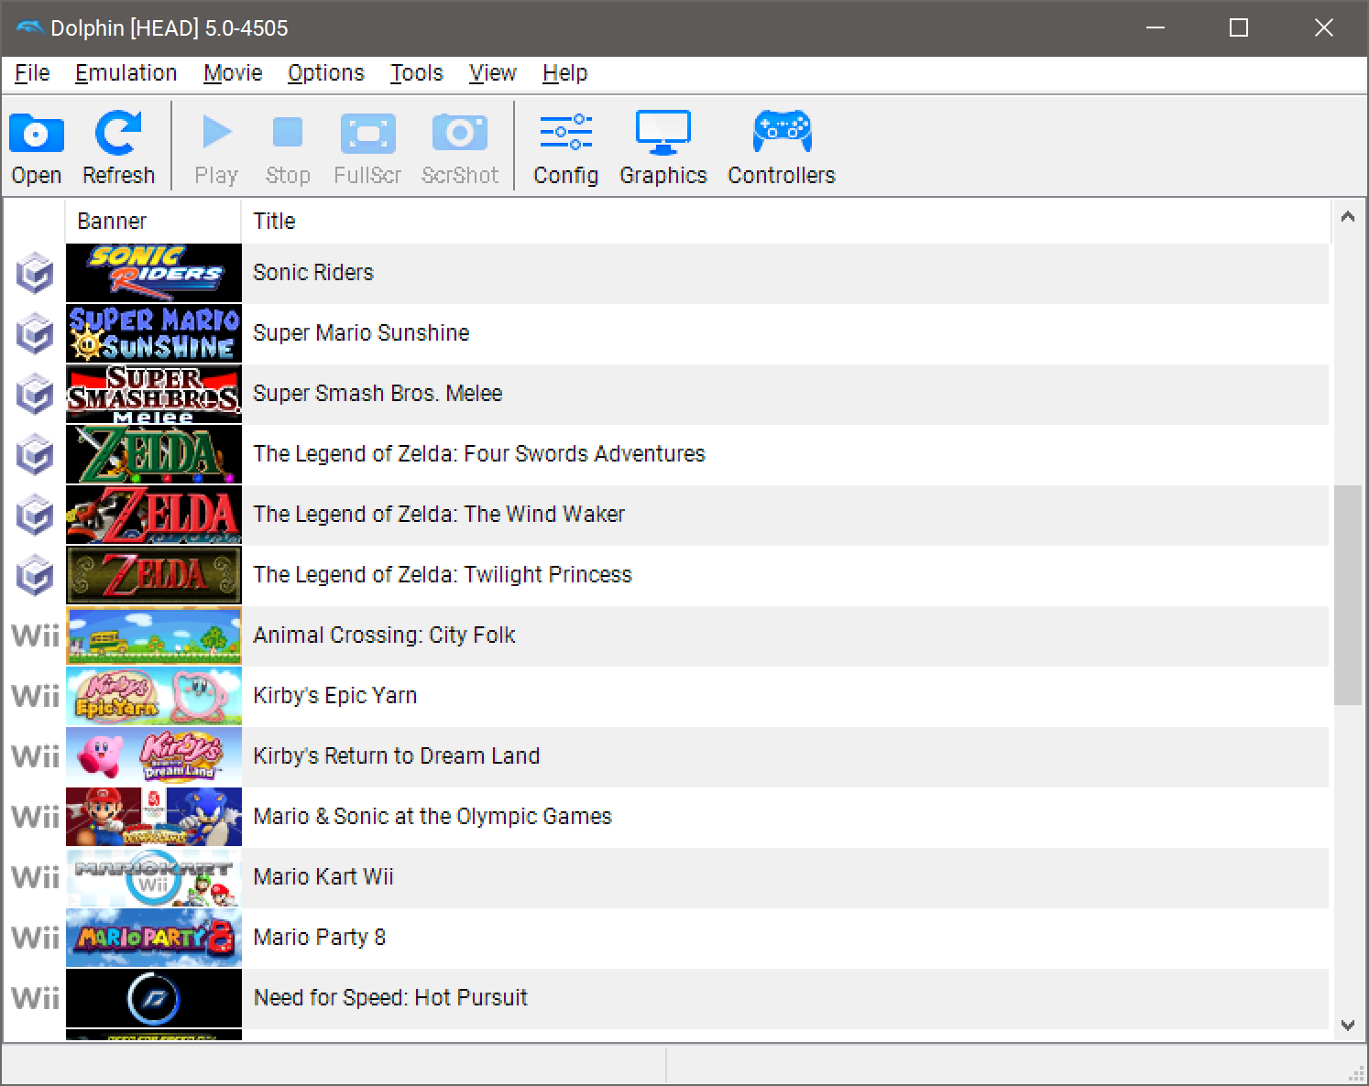Select the Need for Speed banner
Screen dimensions: 1369x1086
pos(154,998)
